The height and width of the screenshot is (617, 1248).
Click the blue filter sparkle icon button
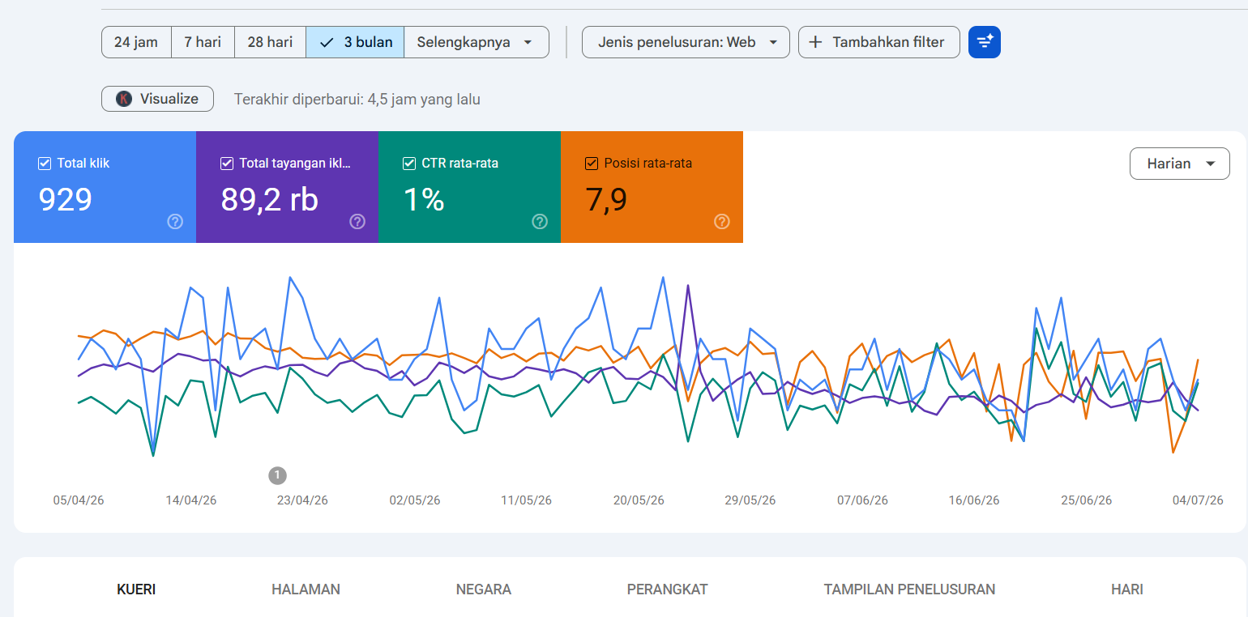coord(985,42)
